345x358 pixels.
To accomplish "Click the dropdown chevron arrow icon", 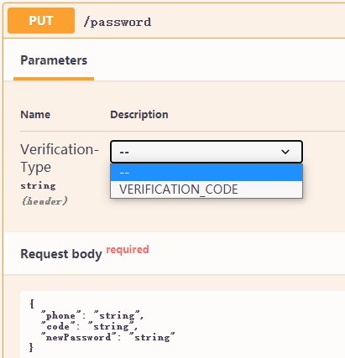I will coord(285,152).
